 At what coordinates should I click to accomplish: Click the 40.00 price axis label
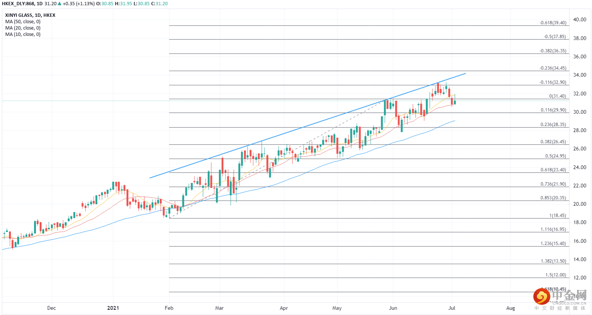pyautogui.click(x=580, y=20)
